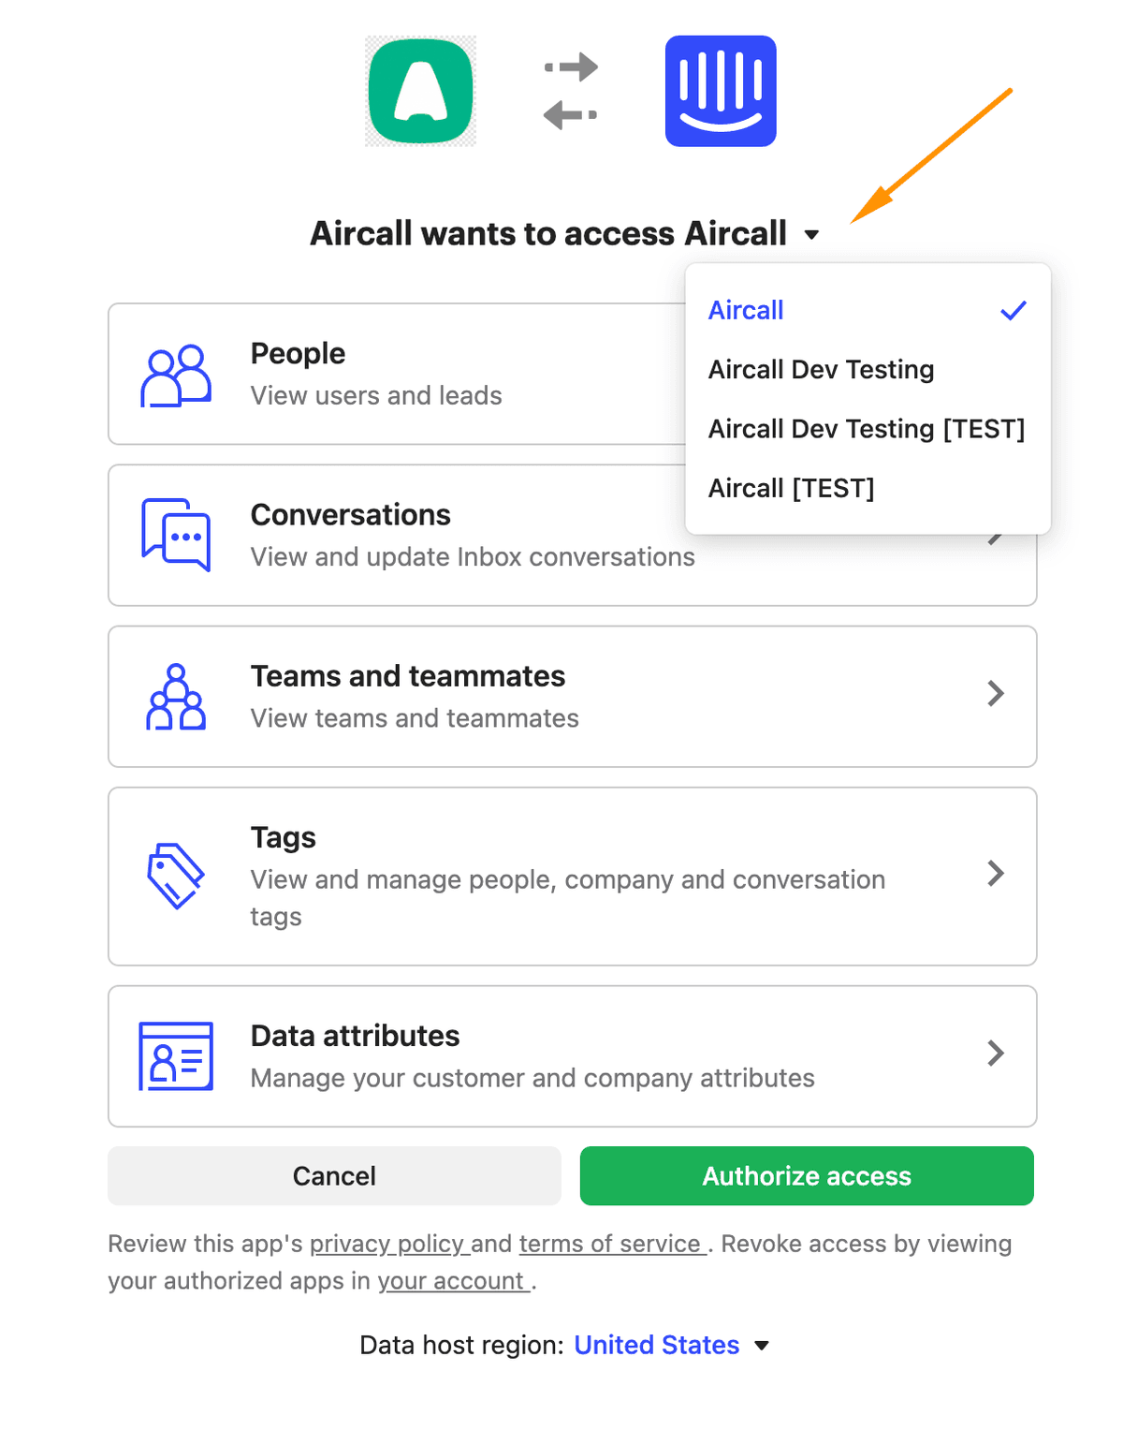The height and width of the screenshot is (1445, 1123).
Task: Switch to Aircall [TEST] workspace
Action: (x=791, y=489)
